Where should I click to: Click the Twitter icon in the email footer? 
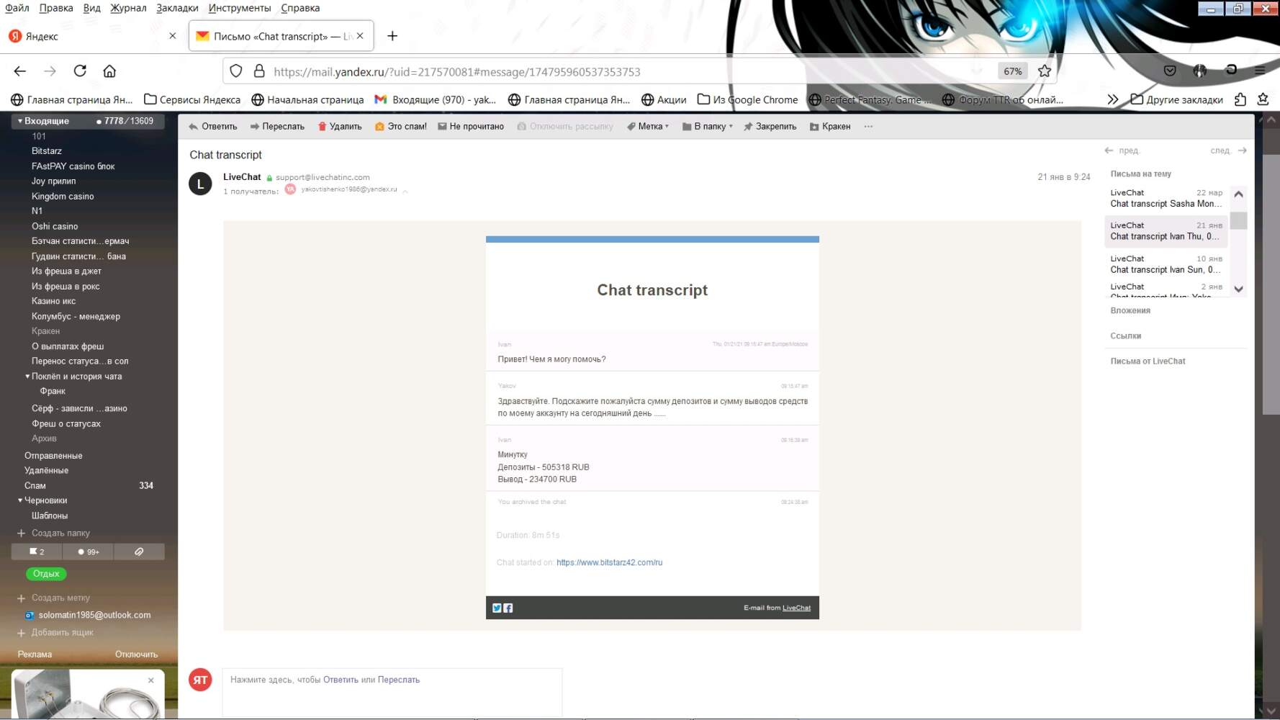pyautogui.click(x=497, y=608)
